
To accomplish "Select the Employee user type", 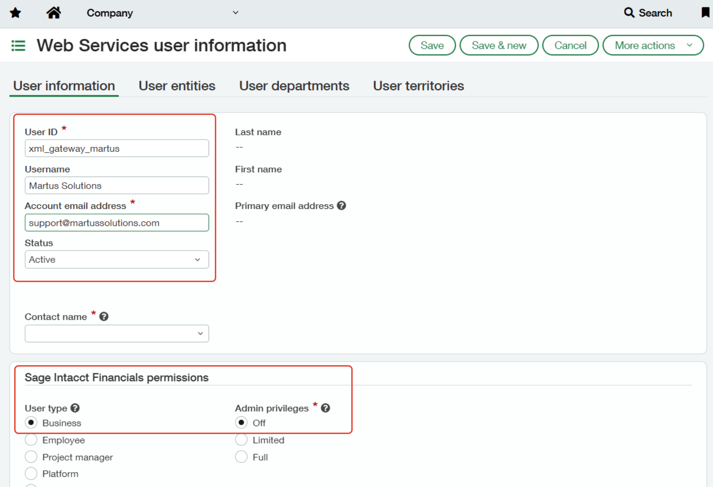I will (x=31, y=440).
